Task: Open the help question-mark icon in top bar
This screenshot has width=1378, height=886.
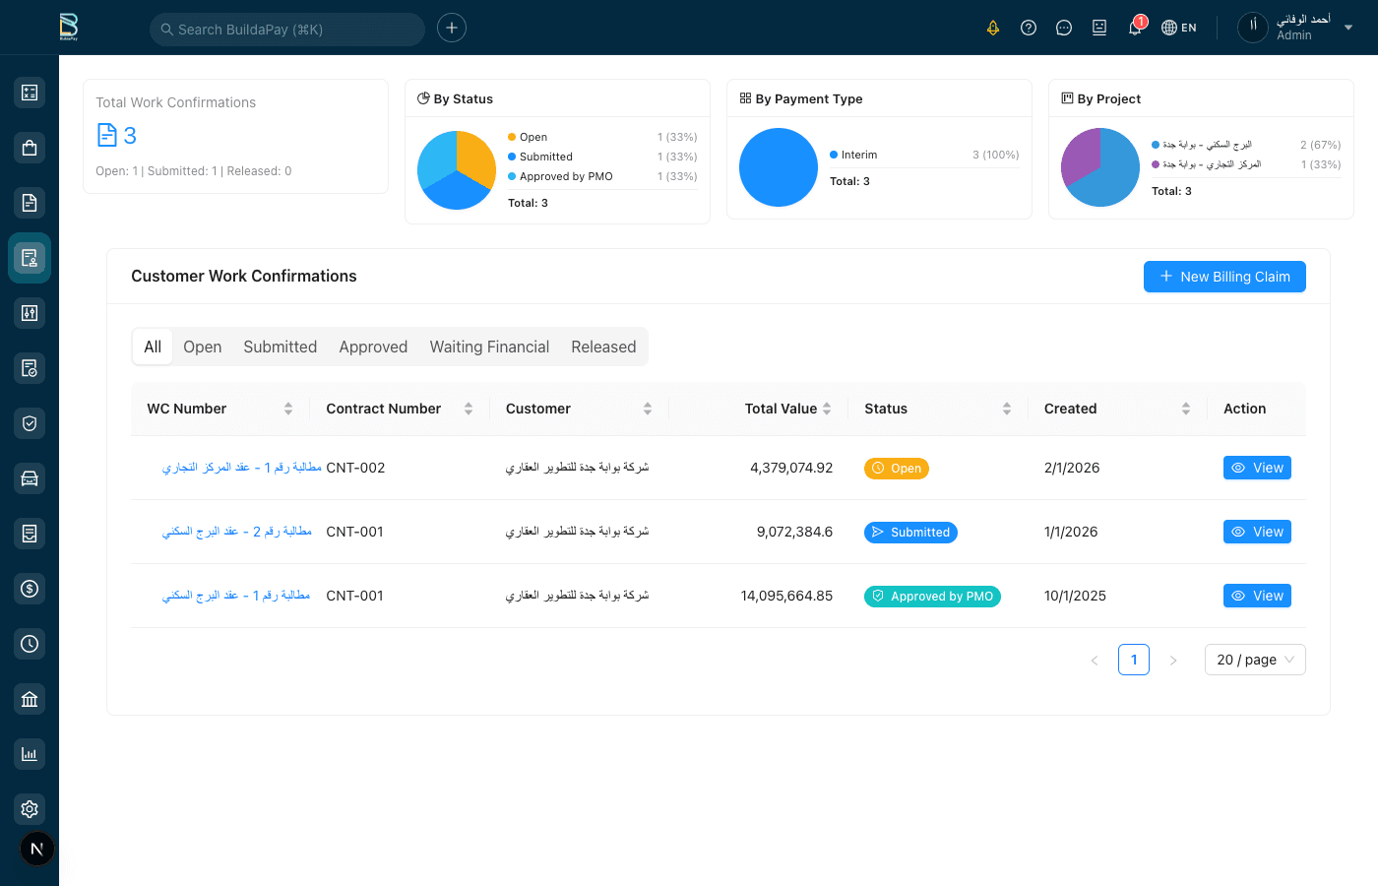Action: (1029, 27)
